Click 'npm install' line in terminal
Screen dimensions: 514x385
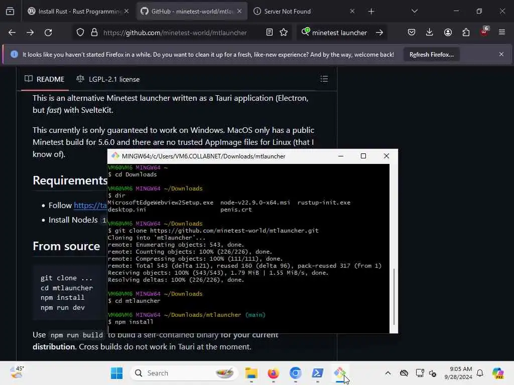(131, 322)
